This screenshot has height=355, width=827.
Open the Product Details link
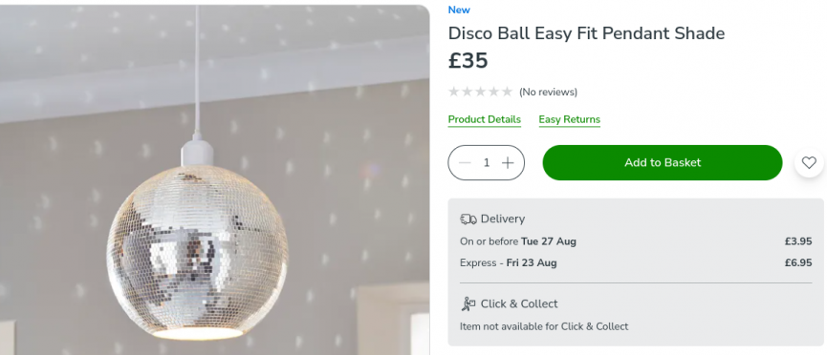click(484, 119)
